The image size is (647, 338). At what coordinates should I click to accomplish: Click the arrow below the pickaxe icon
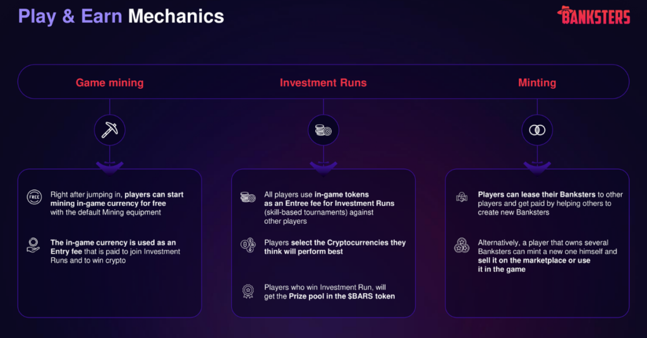110,166
